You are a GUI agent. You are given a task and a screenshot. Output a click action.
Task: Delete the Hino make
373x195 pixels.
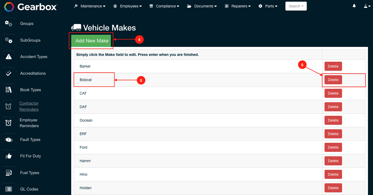(333, 174)
